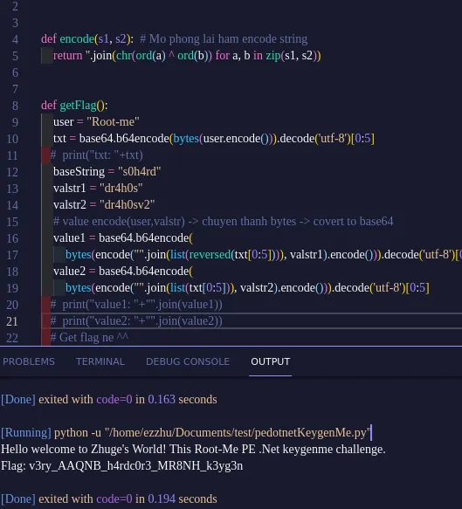Click the commented 'print("value1: ...' line
This screenshot has width=462, height=509.
coord(136,304)
